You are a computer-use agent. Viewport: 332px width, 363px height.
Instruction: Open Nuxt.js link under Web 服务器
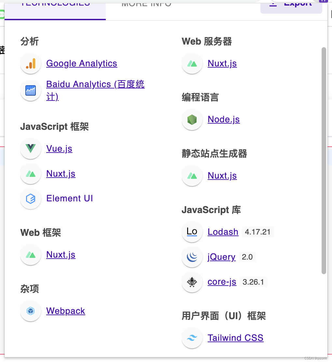click(x=222, y=63)
